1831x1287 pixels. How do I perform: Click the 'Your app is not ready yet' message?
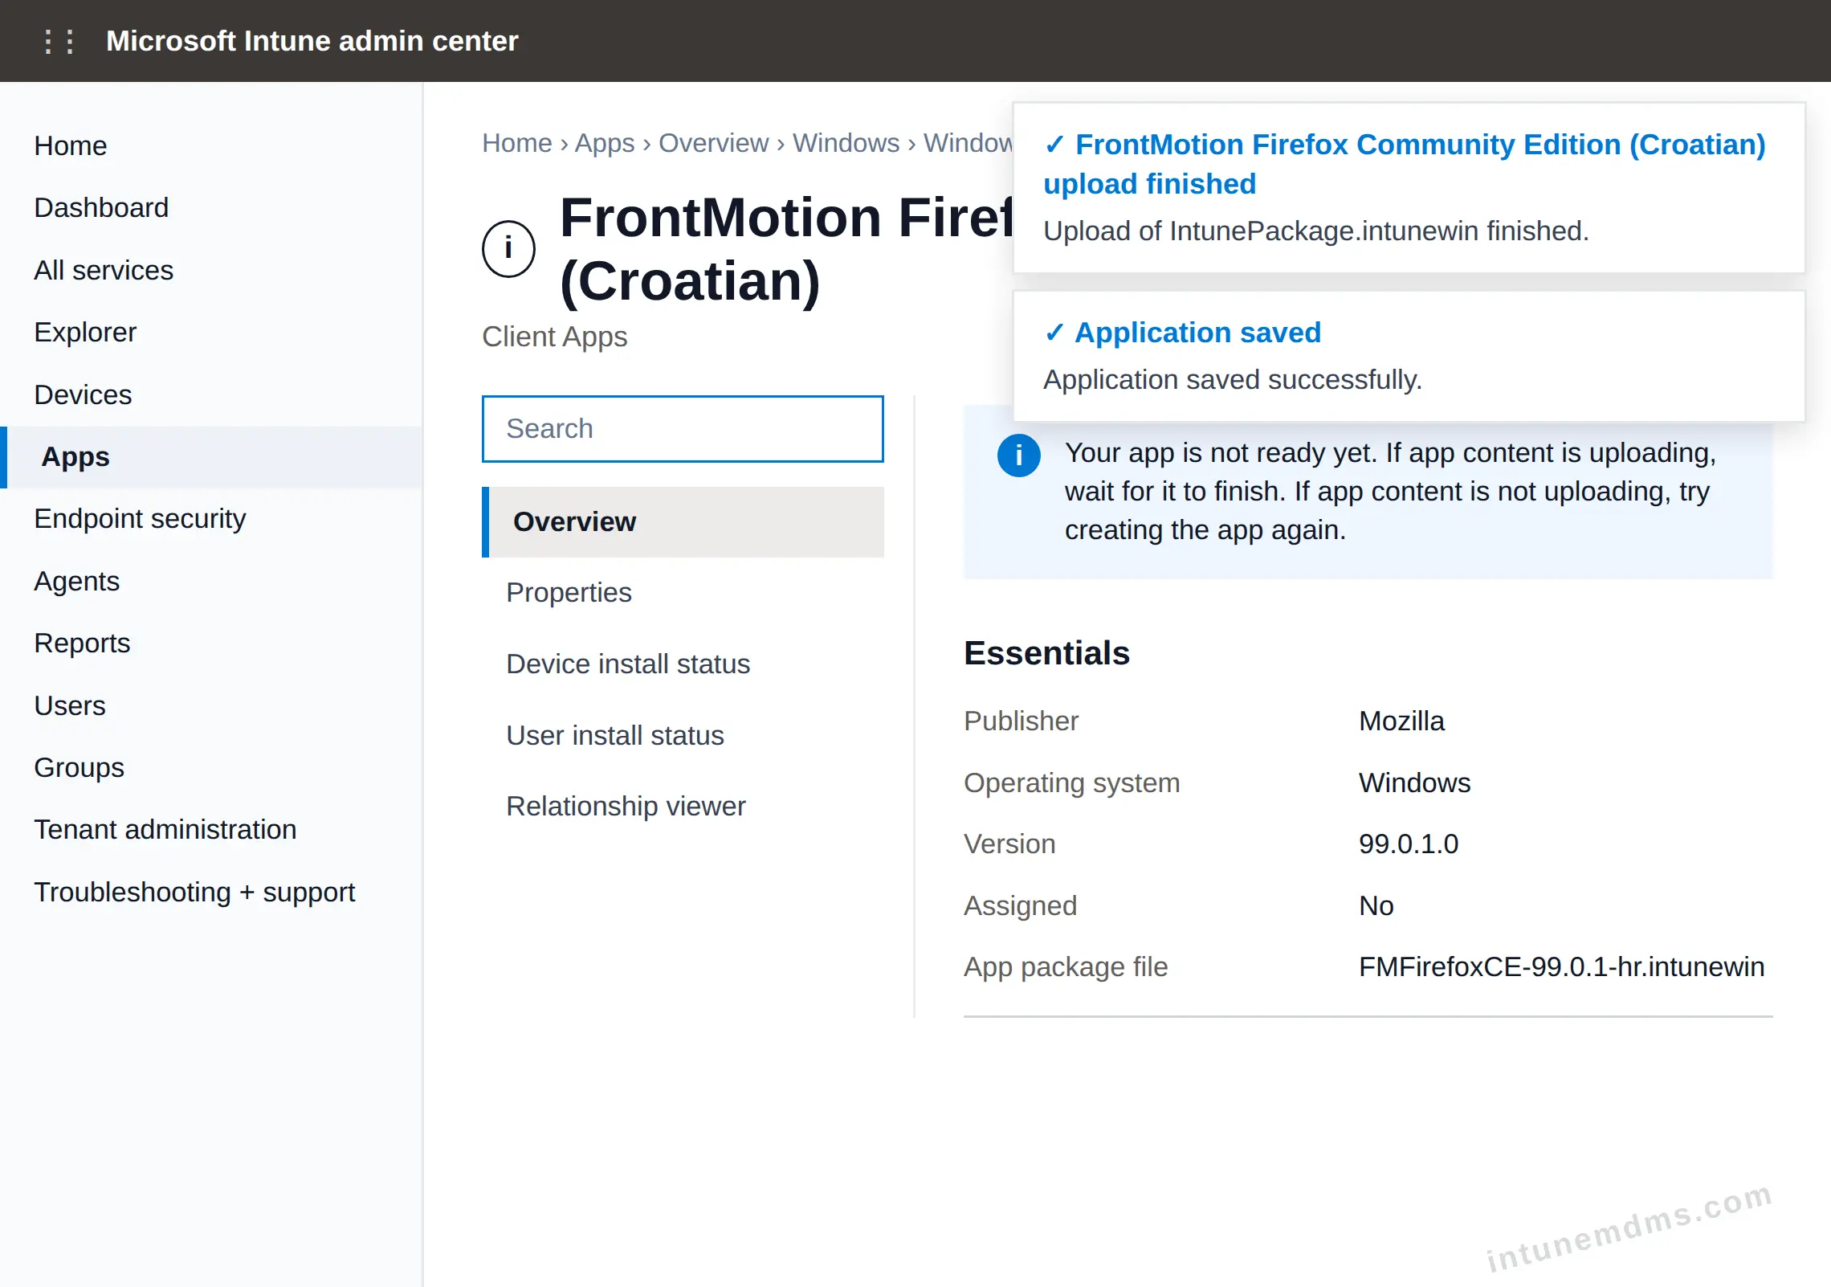[x=1390, y=492]
